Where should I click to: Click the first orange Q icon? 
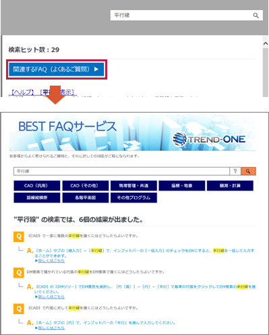(19, 237)
